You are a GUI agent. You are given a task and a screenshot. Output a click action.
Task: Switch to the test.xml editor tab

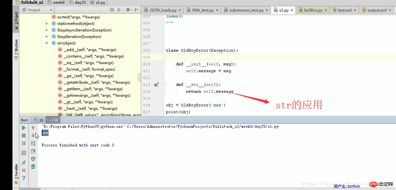(345, 10)
